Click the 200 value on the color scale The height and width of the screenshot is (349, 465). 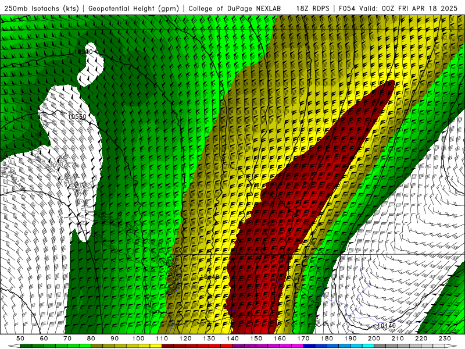pos(374,339)
